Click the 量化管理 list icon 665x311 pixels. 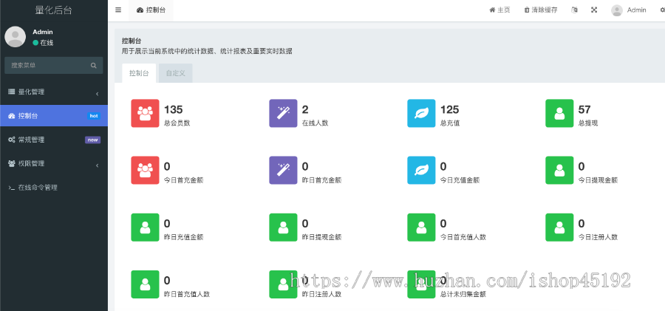11,92
